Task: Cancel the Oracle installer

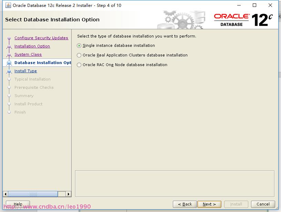Action: (x=263, y=204)
